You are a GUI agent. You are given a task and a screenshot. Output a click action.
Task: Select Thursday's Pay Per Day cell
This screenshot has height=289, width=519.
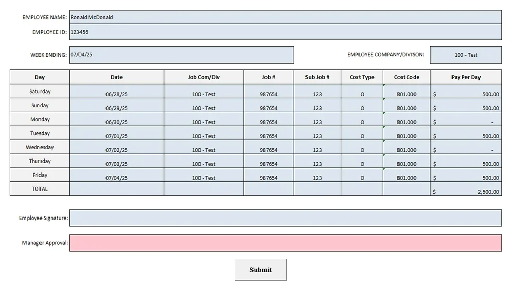[x=465, y=161]
